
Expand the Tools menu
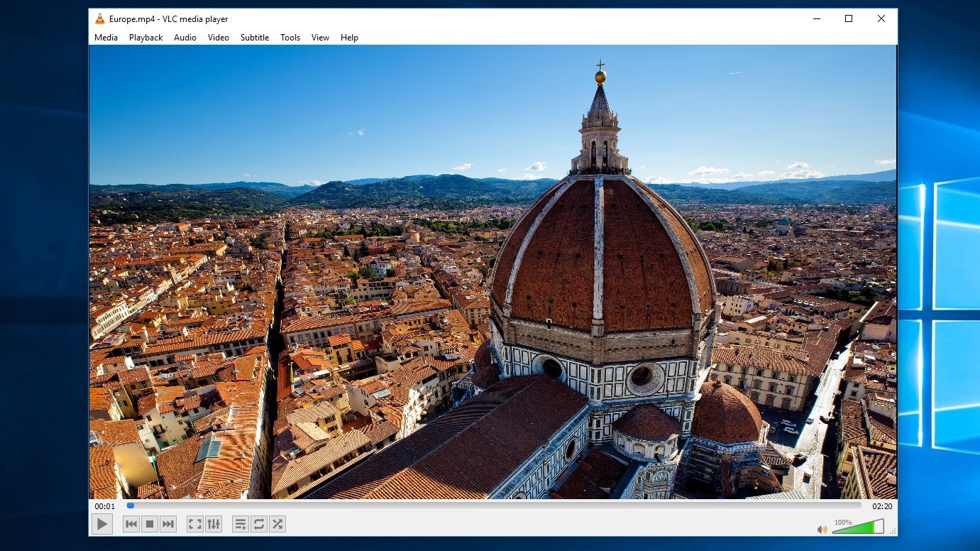[x=290, y=38]
